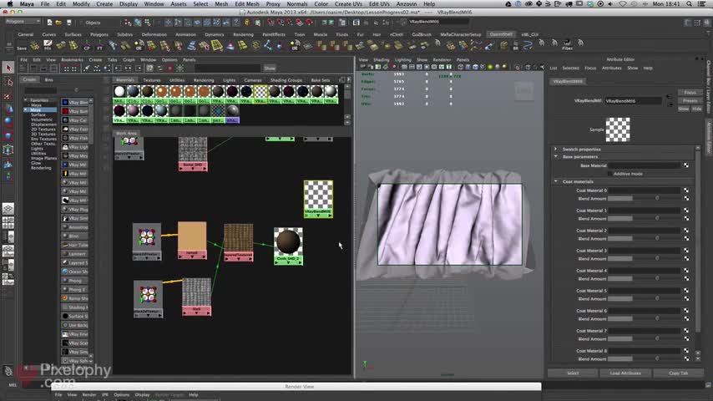
Task: Click map button next to Coat Material 0
Action: [686, 190]
